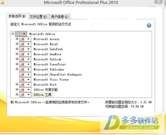Open the Microsoft Access install options dropdown

point(28,39)
